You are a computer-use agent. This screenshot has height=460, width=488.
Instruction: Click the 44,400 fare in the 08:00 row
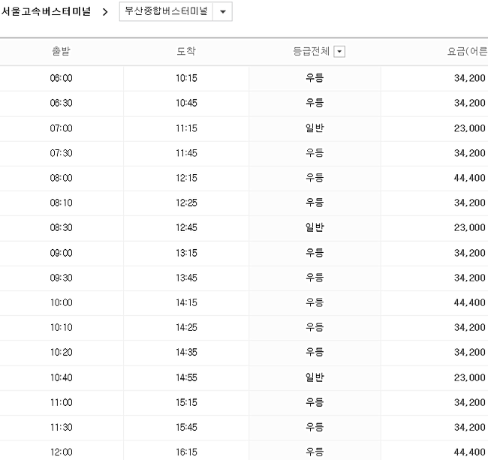pyautogui.click(x=470, y=178)
